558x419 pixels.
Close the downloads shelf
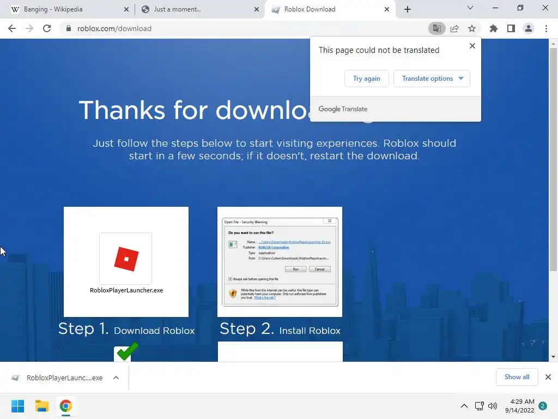(x=548, y=377)
